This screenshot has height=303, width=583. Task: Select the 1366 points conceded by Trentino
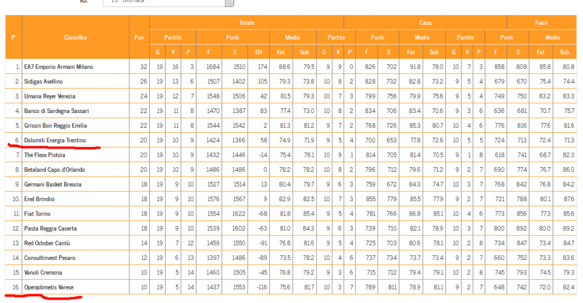click(x=238, y=140)
